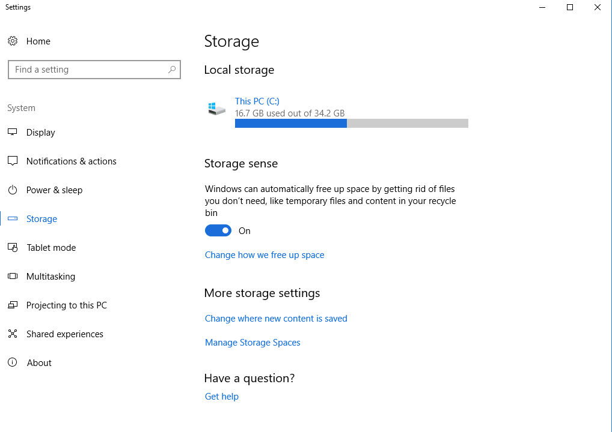Click the Display monitor icon
The height and width of the screenshot is (432, 612).
pos(13,132)
